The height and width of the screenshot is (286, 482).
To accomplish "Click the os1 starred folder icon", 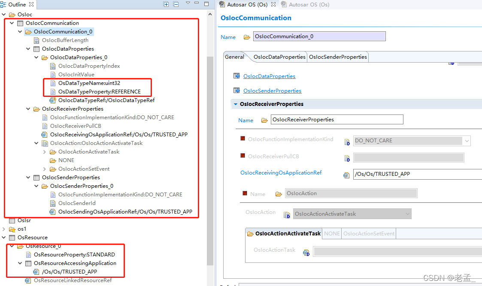I will [12, 229].
